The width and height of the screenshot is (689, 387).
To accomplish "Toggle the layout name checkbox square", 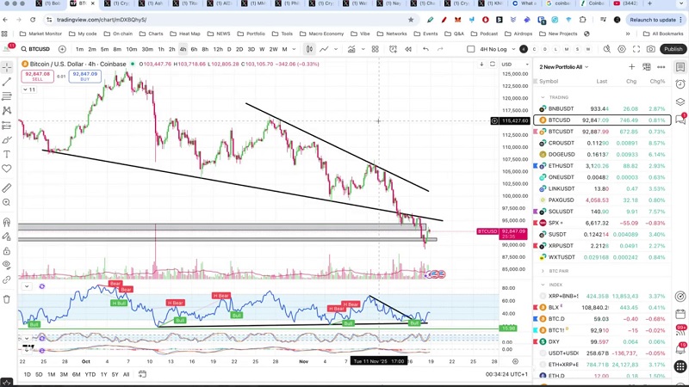I will pyautogui.click(x=473, y=49).
